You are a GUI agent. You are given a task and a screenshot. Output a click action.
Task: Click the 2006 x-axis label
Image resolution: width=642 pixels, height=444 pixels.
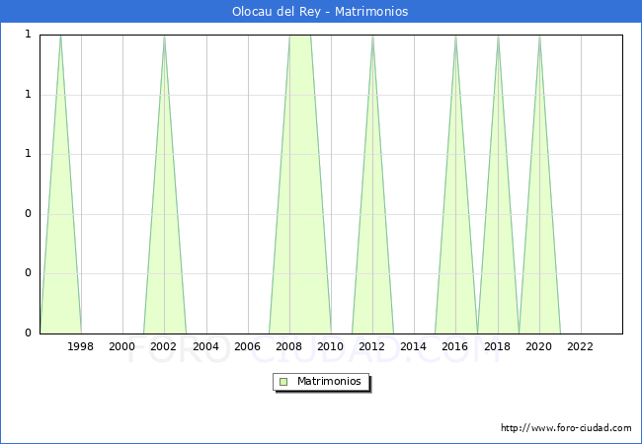[247, 346]
